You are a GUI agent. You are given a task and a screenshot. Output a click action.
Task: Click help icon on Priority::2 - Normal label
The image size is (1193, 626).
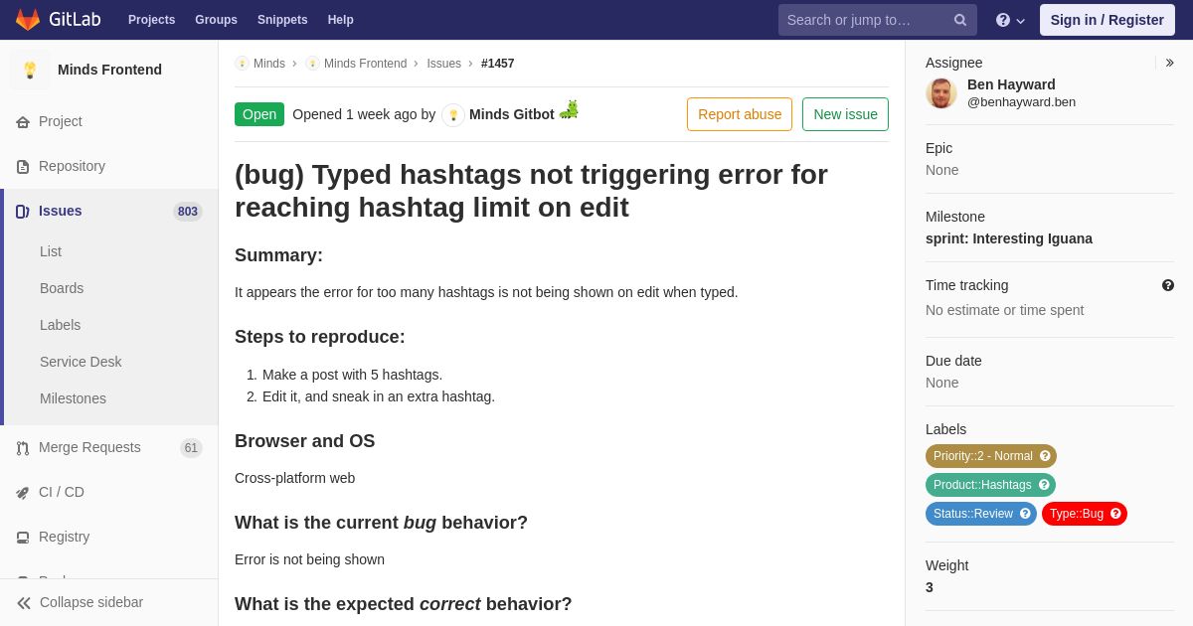1045,456
